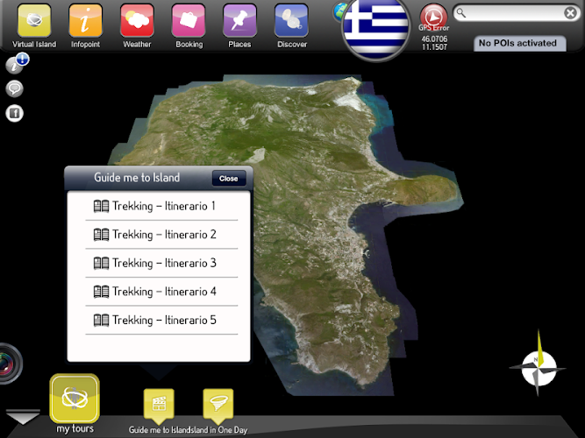The width and height of the screenshot is (585, 438).
Task: Open the Discover section
Action: pos(291,21)
